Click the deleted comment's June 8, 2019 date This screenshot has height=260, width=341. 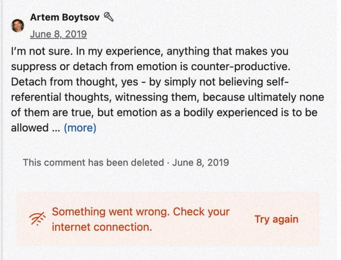(201, 163)
